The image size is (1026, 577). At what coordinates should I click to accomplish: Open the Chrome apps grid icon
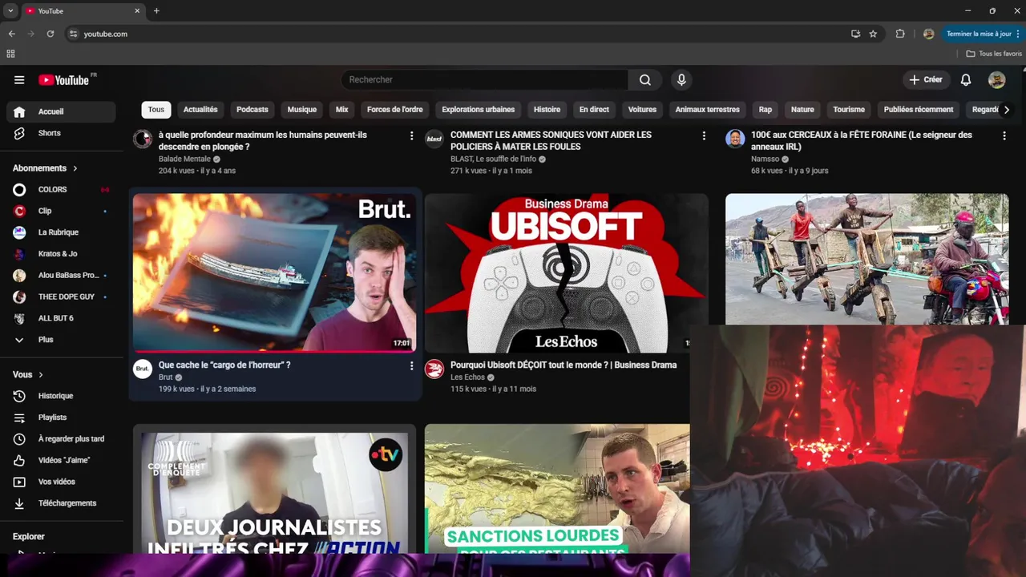pyautogui.click(x=10, y=54)
